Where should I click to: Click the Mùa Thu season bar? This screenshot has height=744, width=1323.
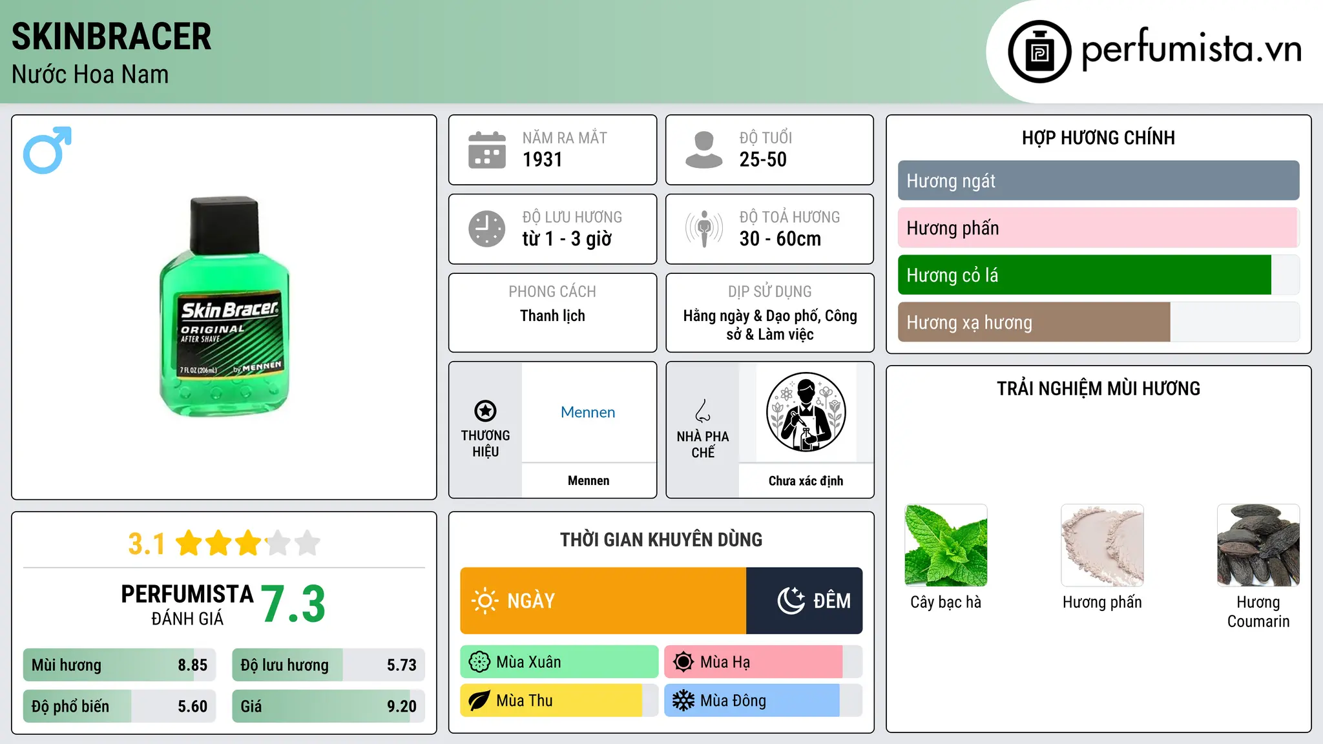click(x=559, y=701)
